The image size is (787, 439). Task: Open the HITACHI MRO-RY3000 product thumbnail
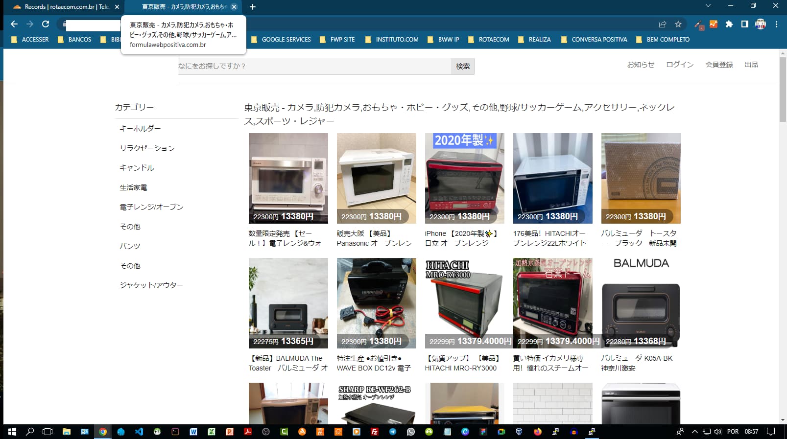[465, 303]
